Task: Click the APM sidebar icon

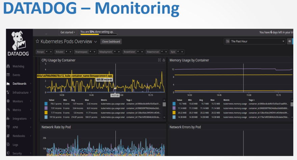Action: click(8, 127)
